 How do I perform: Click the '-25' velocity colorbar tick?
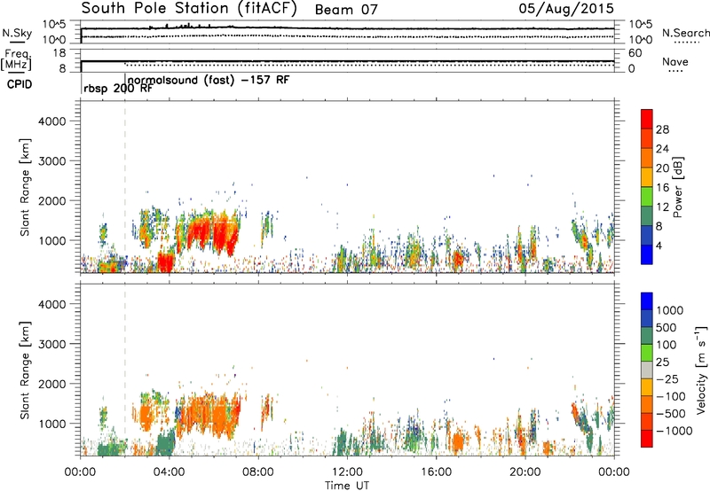coord(667,378)
